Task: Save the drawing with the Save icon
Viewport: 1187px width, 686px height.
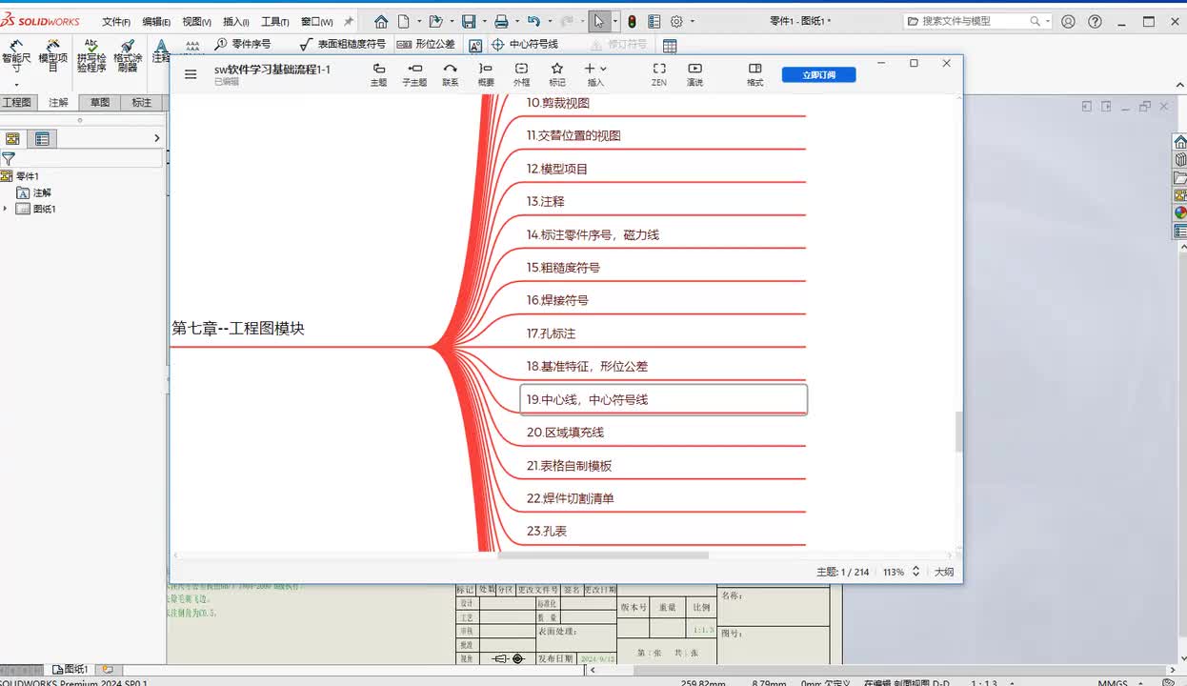Action: [469, 21]
